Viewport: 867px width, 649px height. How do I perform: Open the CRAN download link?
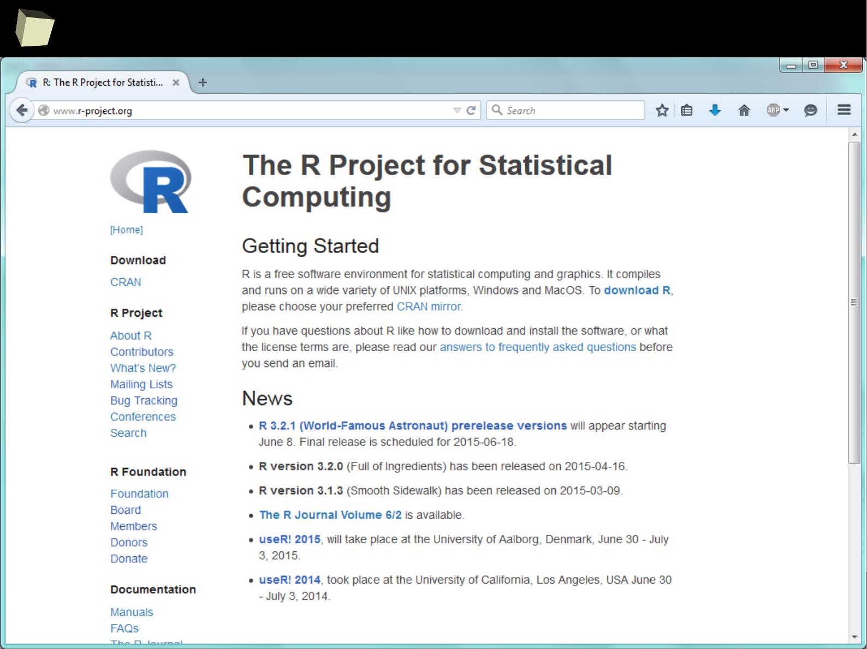point(126,282)
